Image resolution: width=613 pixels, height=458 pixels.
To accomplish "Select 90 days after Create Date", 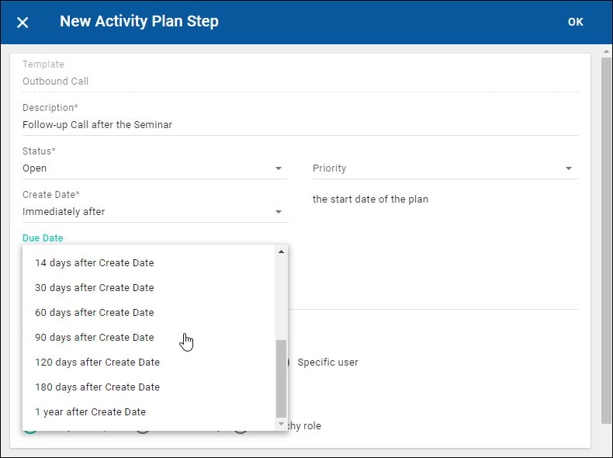I will coord(95,338).
